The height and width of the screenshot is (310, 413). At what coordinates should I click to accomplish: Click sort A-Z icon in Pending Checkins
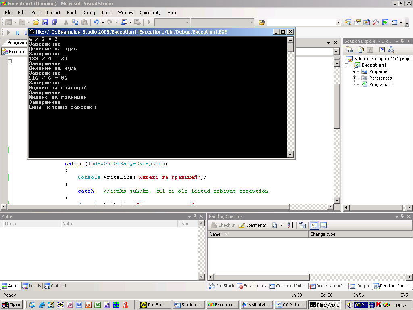(290, 225)
